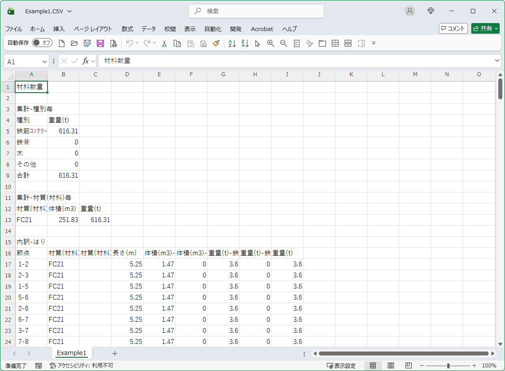The height and width of the screenshot is (371, 505).
Task: Open the データ tab
Action: (148, 29)
